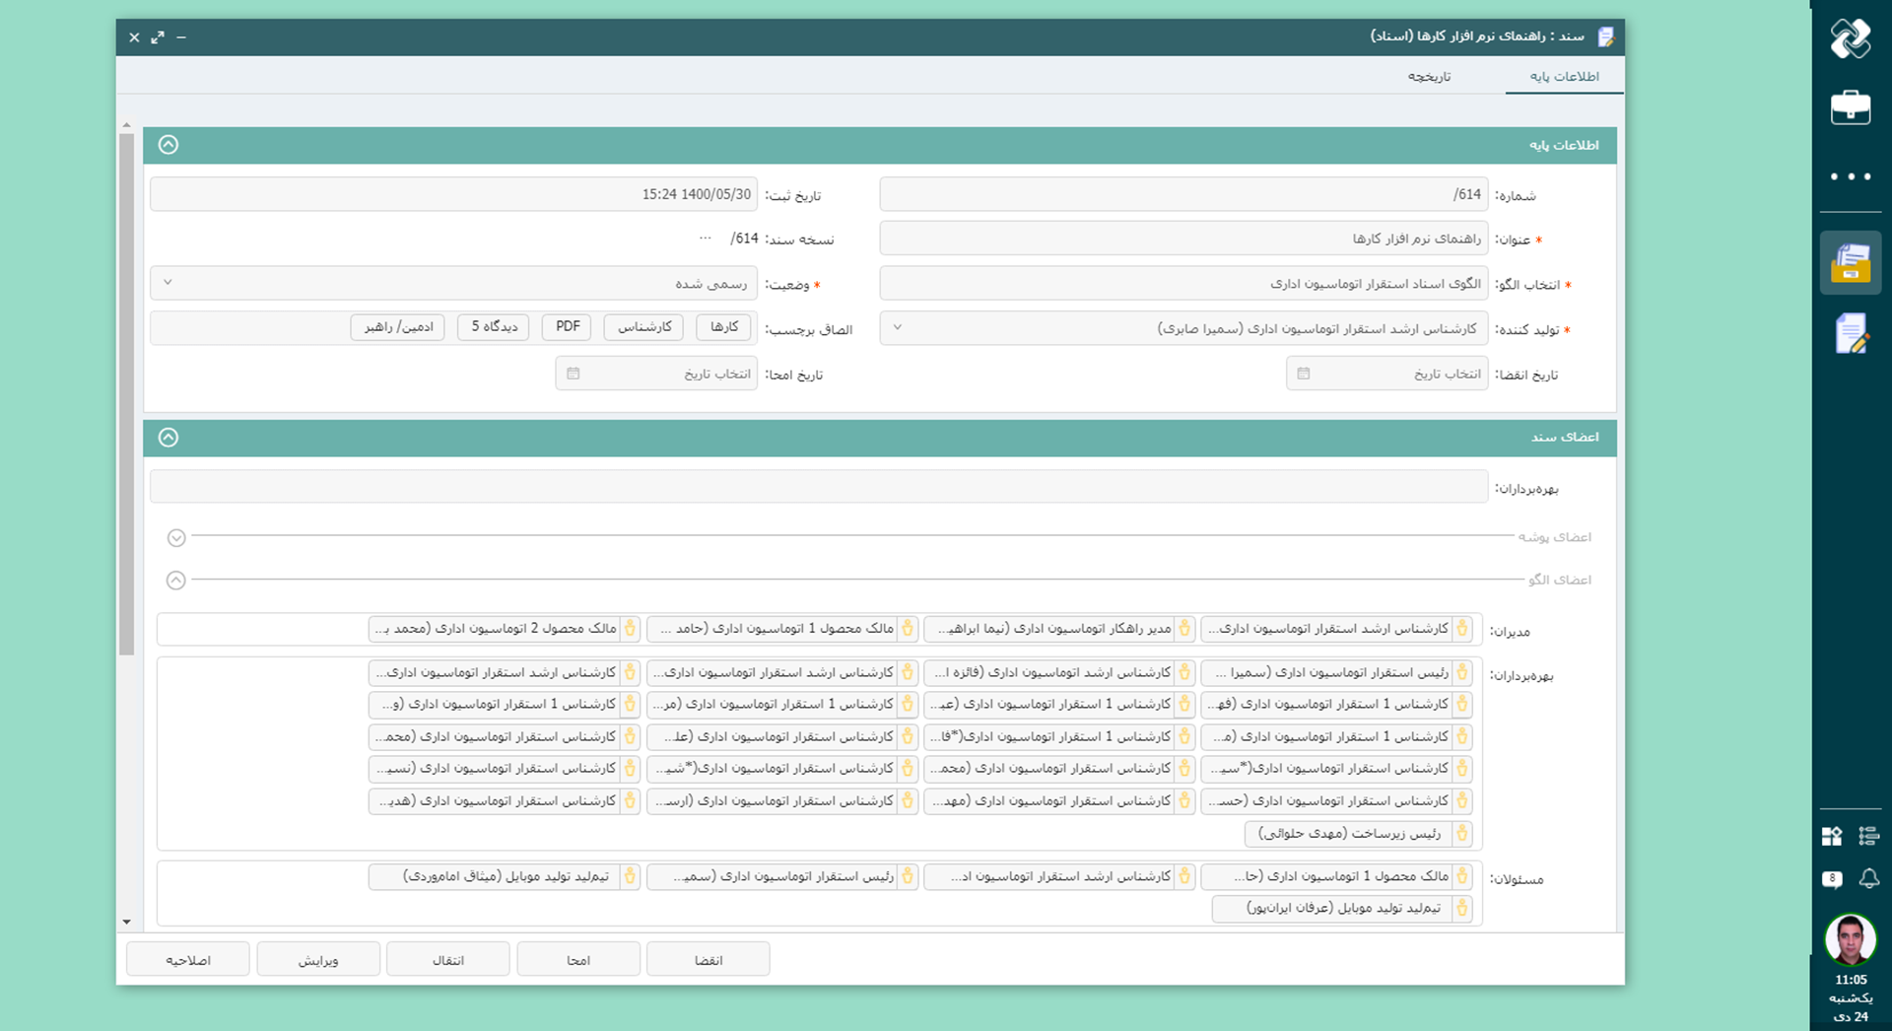Open the briefcase icon in the sidebar
This screenshot has height=1031, width=1892.
pyautogui.click(x=1850, y=107)
